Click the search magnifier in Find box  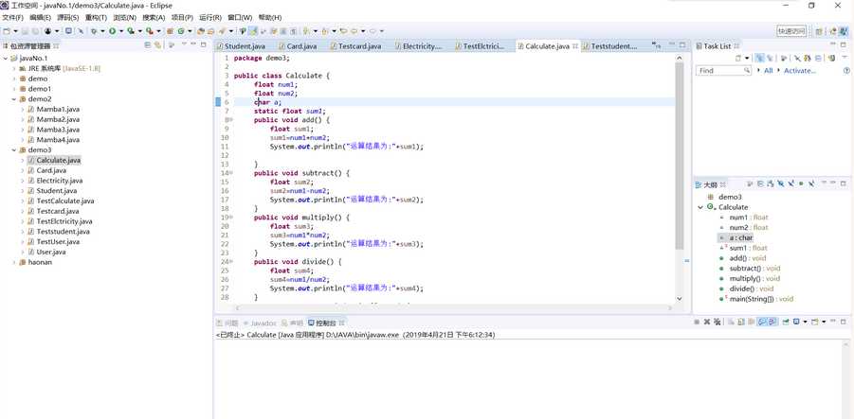point(747,70)
